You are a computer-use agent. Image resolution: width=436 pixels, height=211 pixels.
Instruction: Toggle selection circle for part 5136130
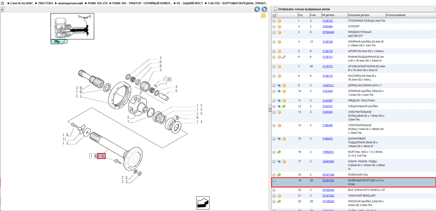(274, 51)
